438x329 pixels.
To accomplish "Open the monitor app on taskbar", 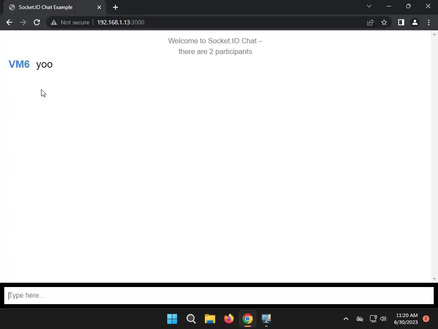I will (266, 319).
